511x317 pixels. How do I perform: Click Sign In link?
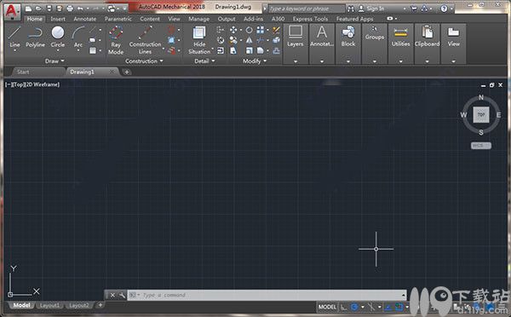(x=371, y=9)
